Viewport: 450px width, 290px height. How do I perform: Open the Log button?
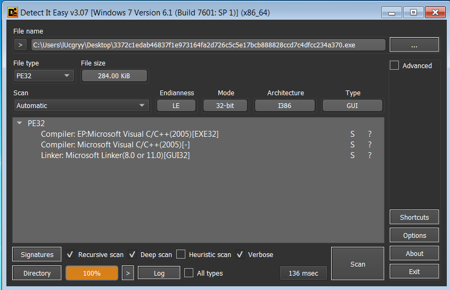(x=159, y=273)
